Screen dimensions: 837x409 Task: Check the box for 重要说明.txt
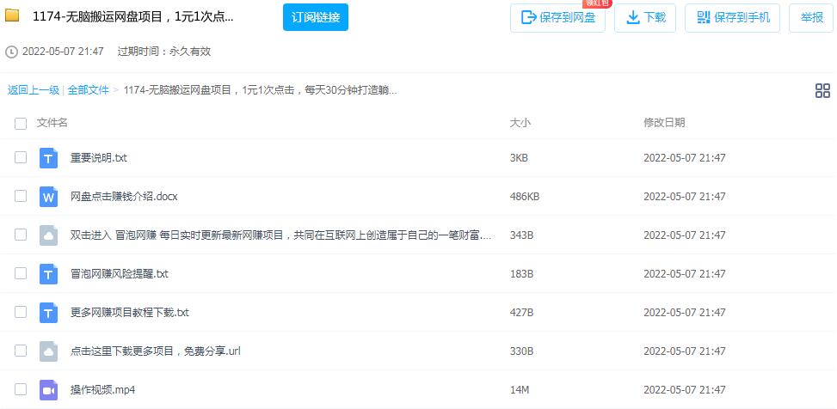coord(21,157)
